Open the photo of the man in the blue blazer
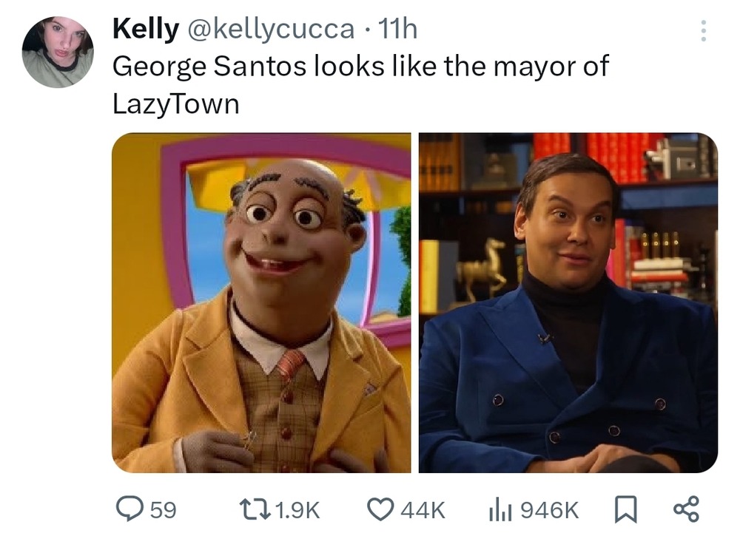This screenshot has height=536, width=740. tap(568, 302)
